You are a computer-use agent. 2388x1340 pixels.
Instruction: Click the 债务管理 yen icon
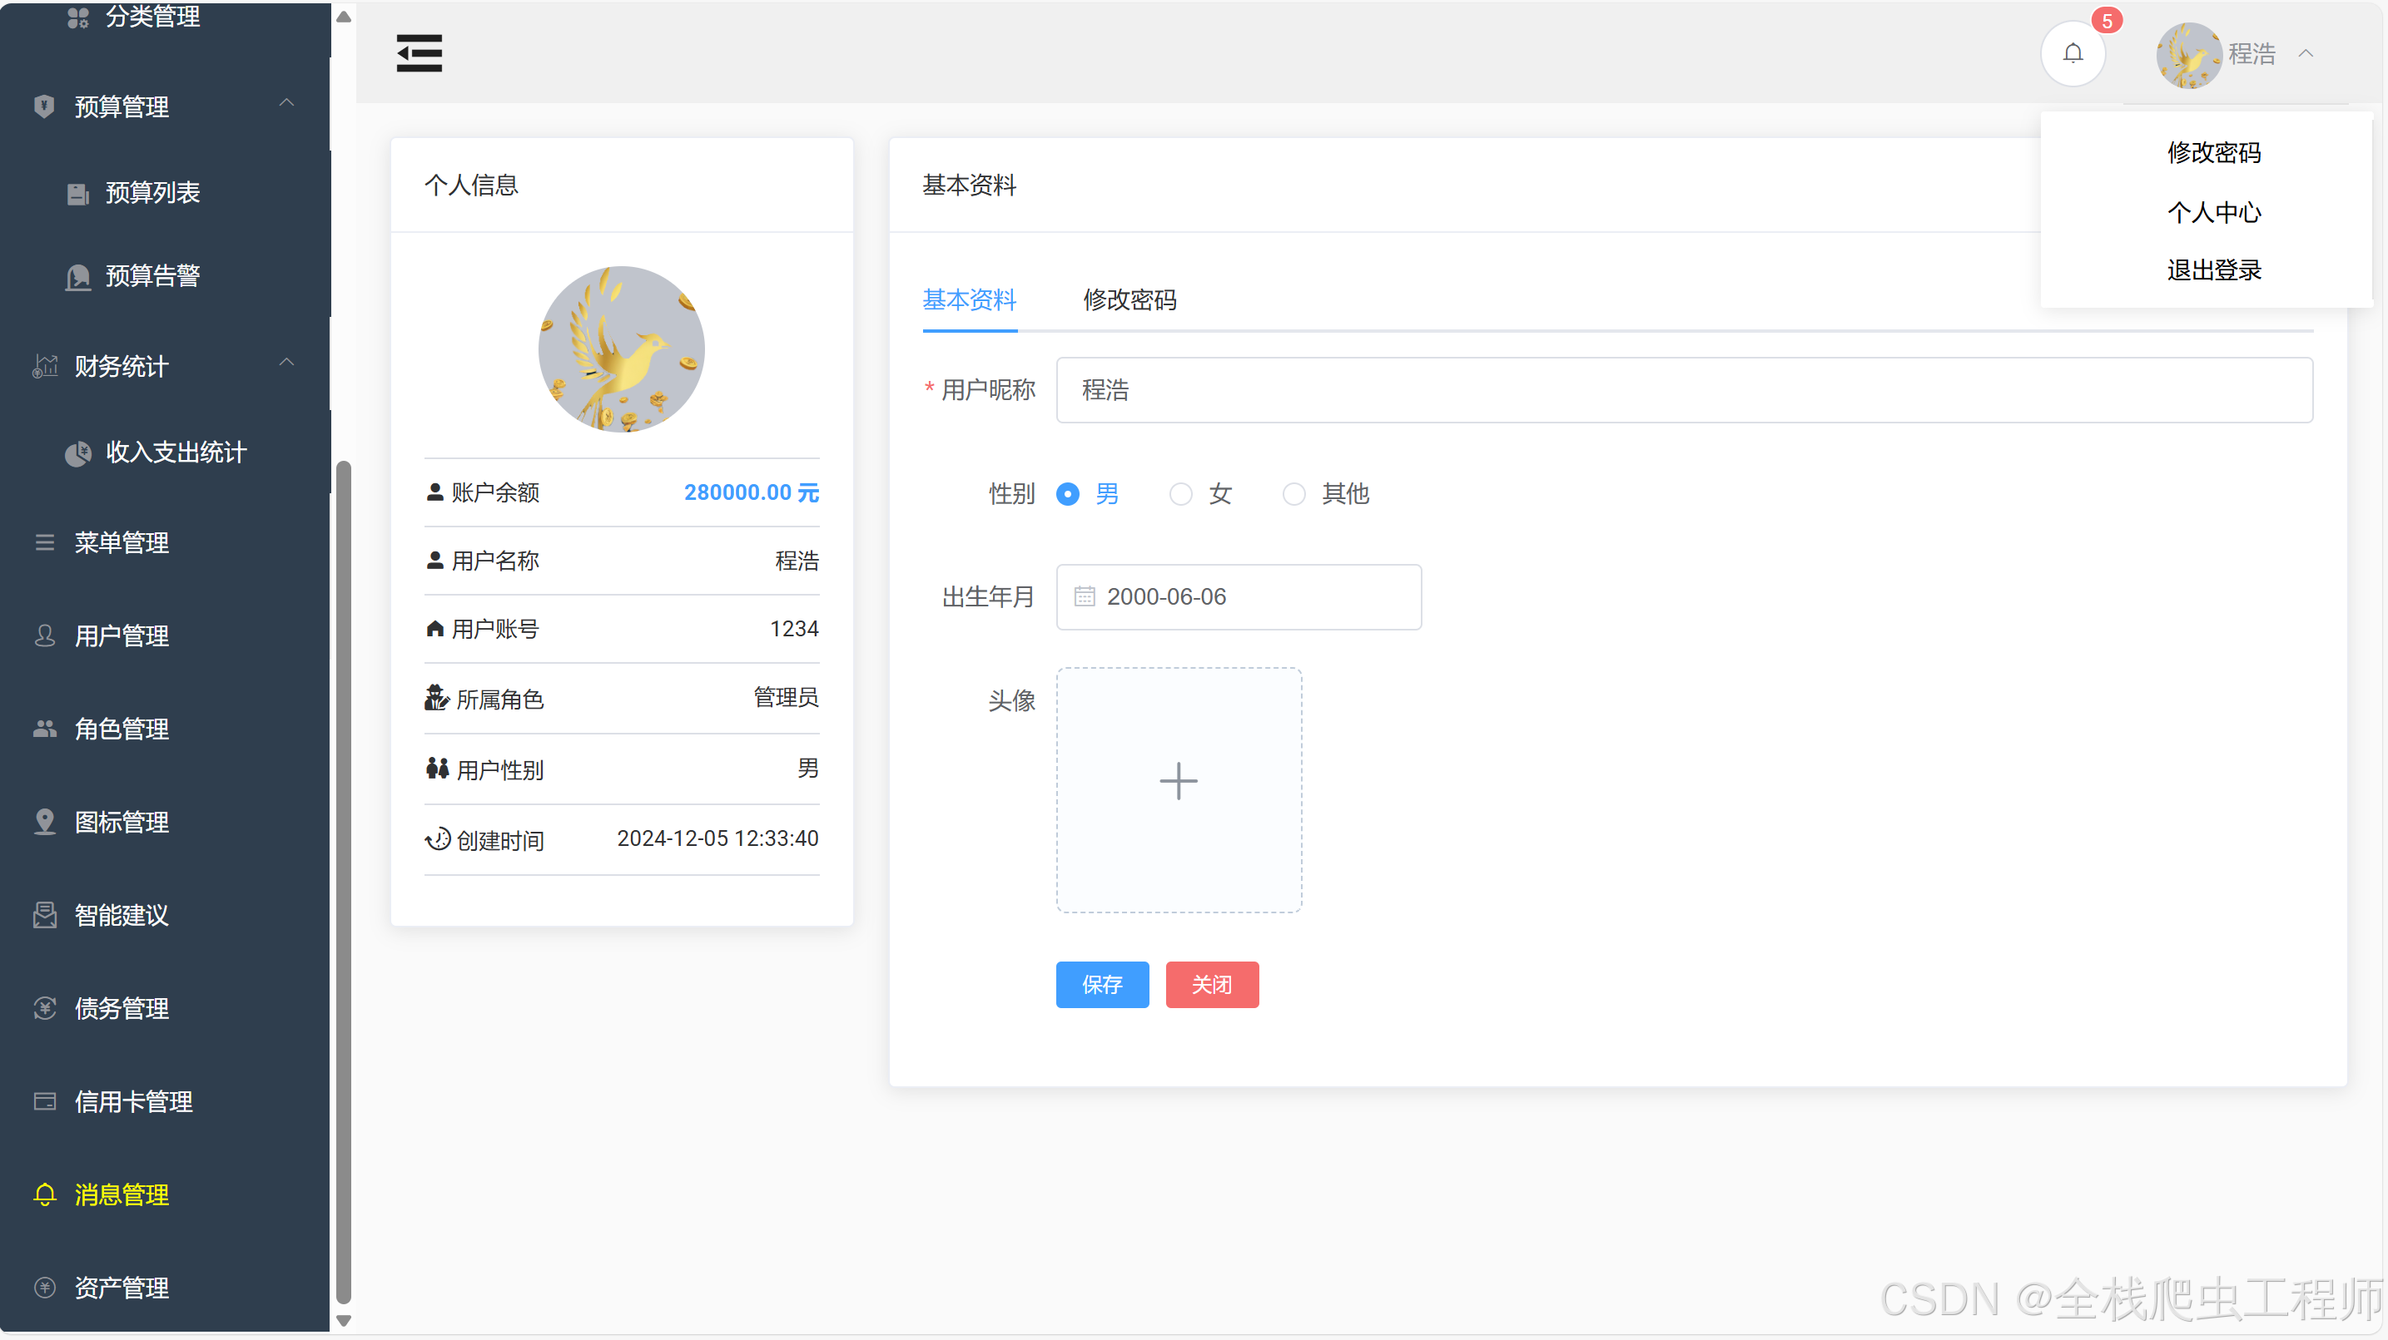click(44, 1007)
